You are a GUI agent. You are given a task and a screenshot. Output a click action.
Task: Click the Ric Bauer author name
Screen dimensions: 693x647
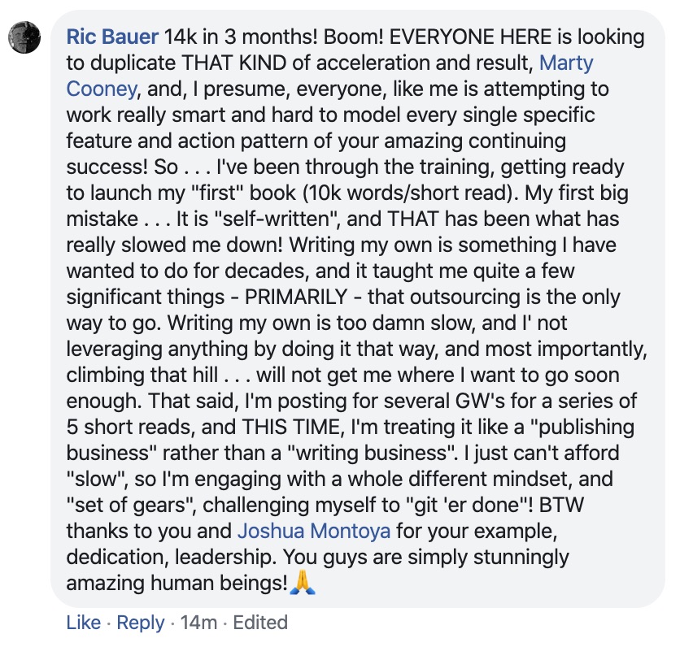coord(112,37)
